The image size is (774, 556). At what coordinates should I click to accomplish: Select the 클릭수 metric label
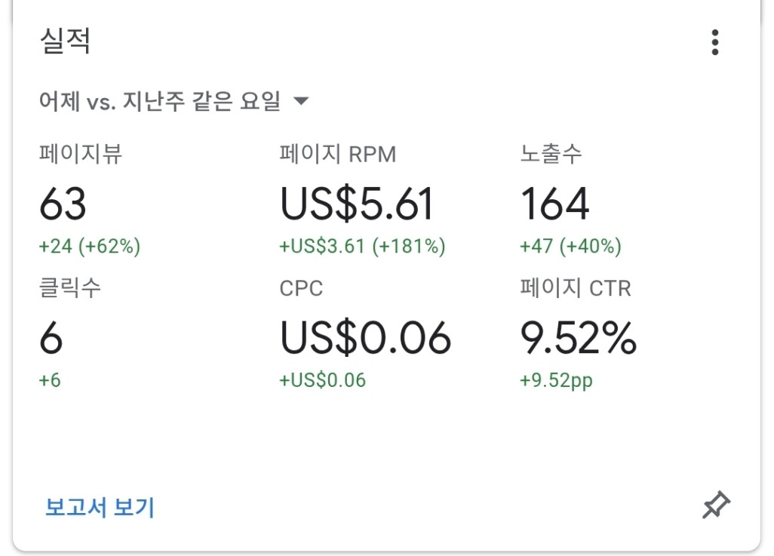click(x=70, y=287)
